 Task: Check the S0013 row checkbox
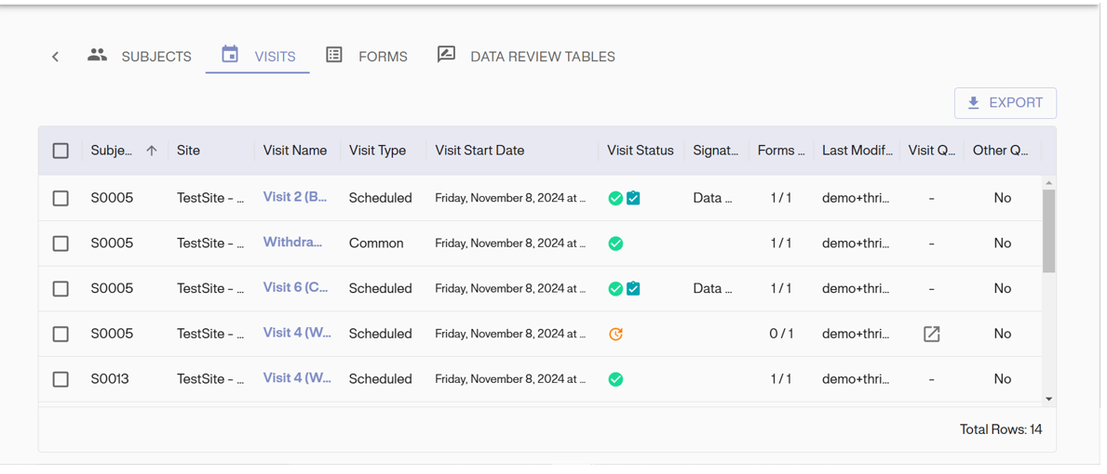61,379
